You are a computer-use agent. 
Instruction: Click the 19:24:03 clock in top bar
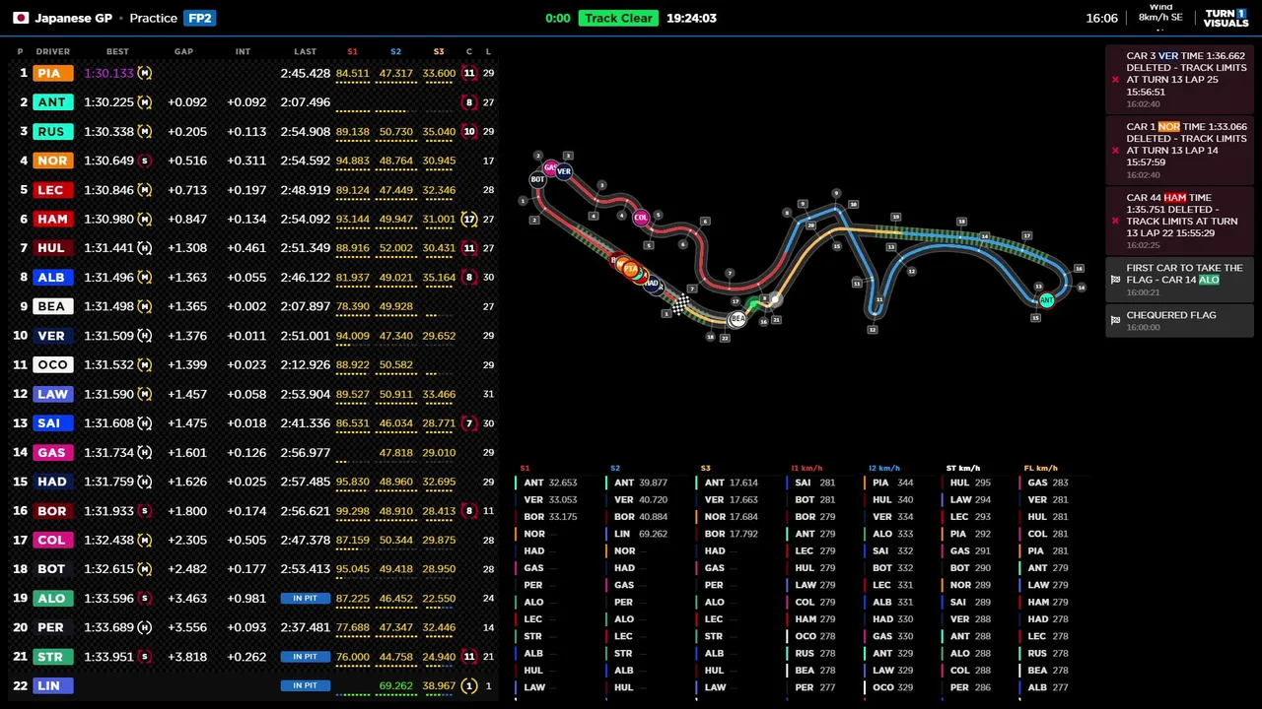(691, 18)
